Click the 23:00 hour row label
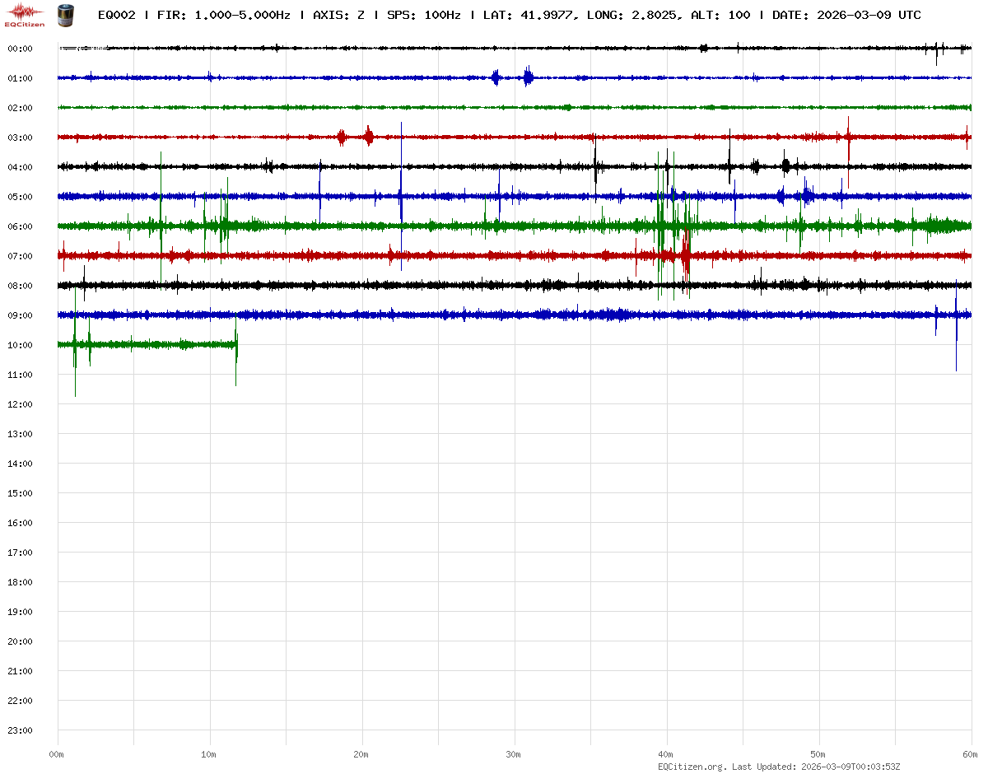988x774 pixels. (20, 730)
